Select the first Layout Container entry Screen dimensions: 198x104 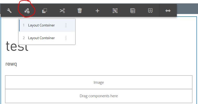pyautogui.click(x=42, y=25)
